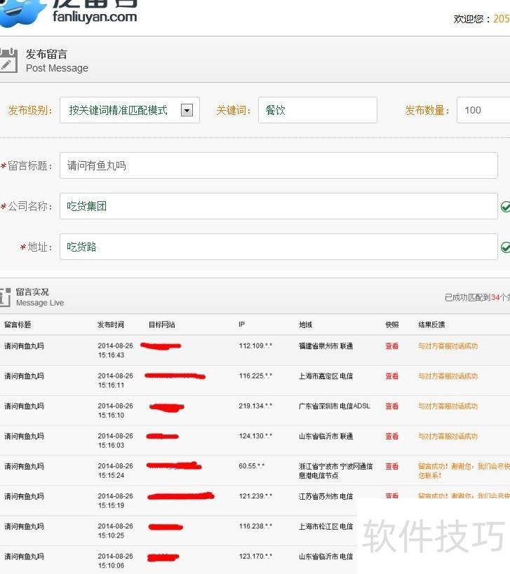Click 查看 link for 山东省临沂市 联通 row
This screenshot has height=574, width=510.
[391, 436]
